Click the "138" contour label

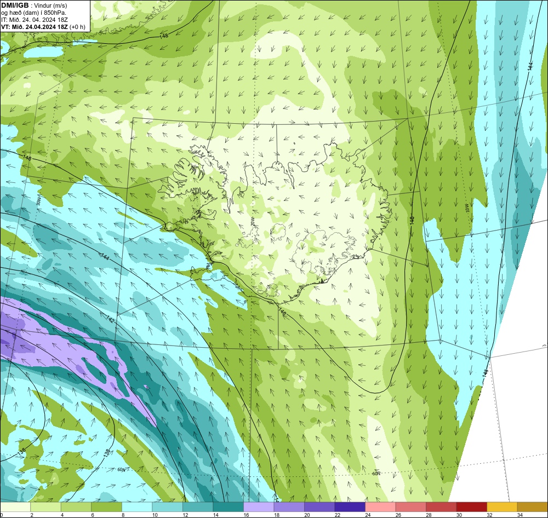pyautogui.click(x=107, y=453)
